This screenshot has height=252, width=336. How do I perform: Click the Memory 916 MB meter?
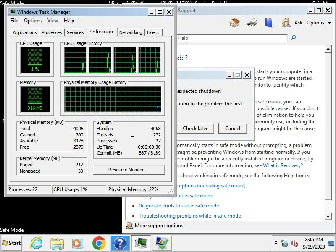35,99
